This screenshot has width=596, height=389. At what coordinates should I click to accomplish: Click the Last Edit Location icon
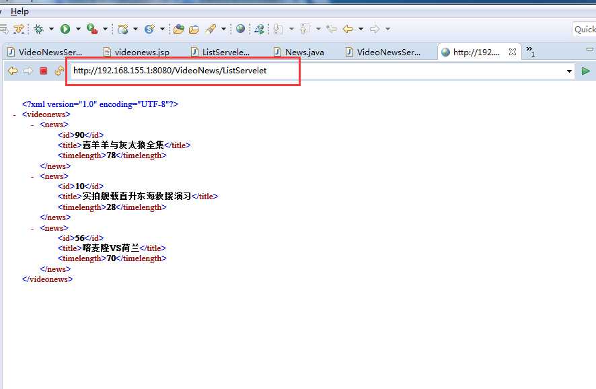(x=332, y=29)
